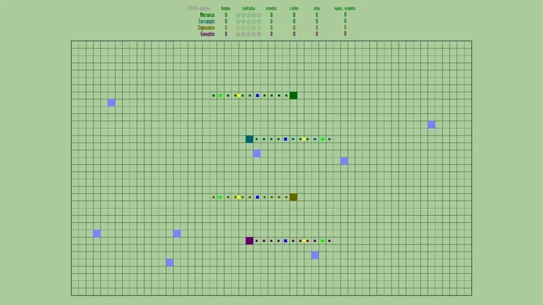Click Geophis 'макс. комбо' value 0
Screen dimensions: 543x305
pos(345,33)
